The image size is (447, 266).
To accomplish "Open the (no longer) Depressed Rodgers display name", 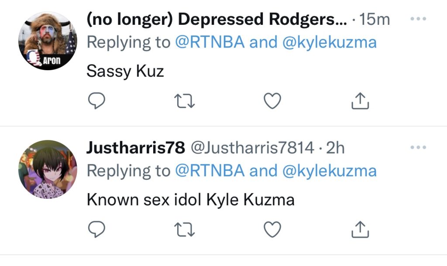I will (x=217, y=19).
